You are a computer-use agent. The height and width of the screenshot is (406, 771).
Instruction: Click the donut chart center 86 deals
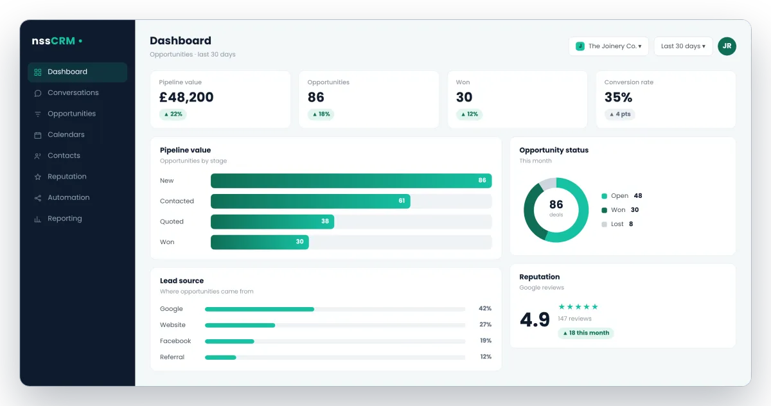point(556,208)
